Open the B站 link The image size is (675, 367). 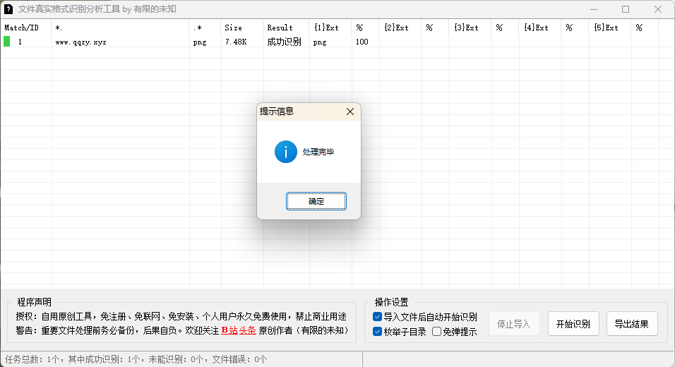[229, 330]
